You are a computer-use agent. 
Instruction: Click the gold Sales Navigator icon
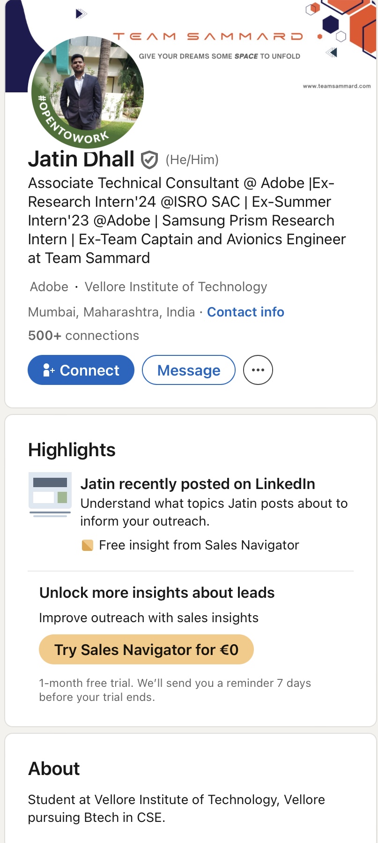(87, 545)
